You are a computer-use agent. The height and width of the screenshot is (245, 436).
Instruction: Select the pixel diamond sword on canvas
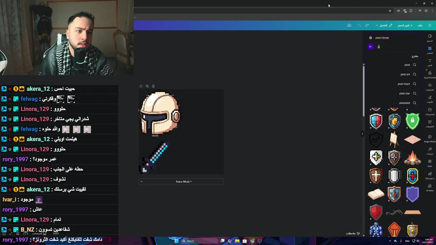click(x=154, y=158)
